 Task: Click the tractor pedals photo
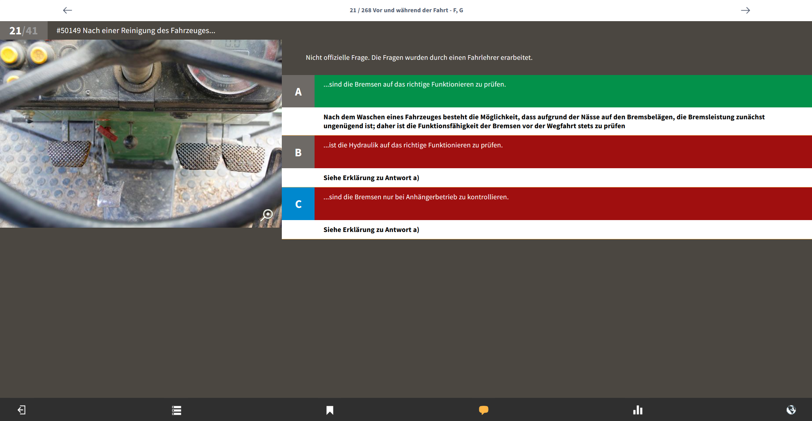[x=141, y=134]
